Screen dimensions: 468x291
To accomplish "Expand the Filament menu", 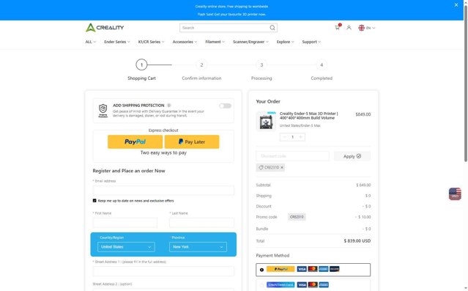I will click(215, 42).
